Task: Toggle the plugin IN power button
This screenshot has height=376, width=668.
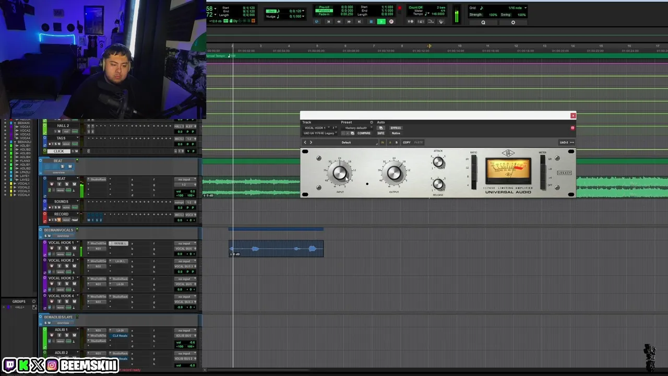Action: click(x=383, y=143)
